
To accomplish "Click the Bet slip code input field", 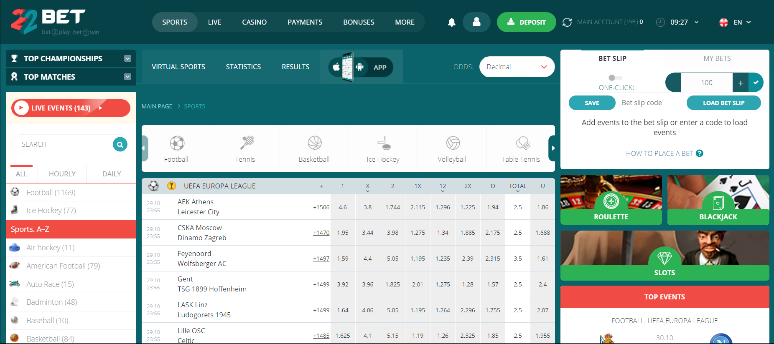I will (x=651, y=103).
